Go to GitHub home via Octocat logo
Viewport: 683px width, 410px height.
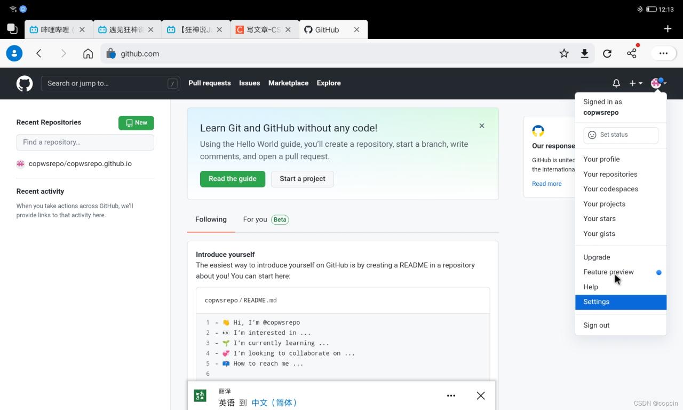coord(25,83)
